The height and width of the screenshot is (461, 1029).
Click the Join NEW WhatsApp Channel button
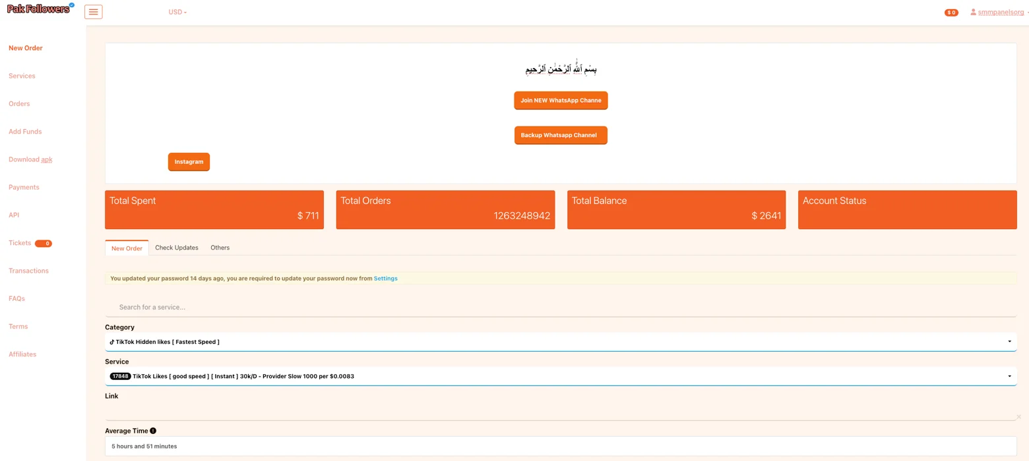point(560,100)
